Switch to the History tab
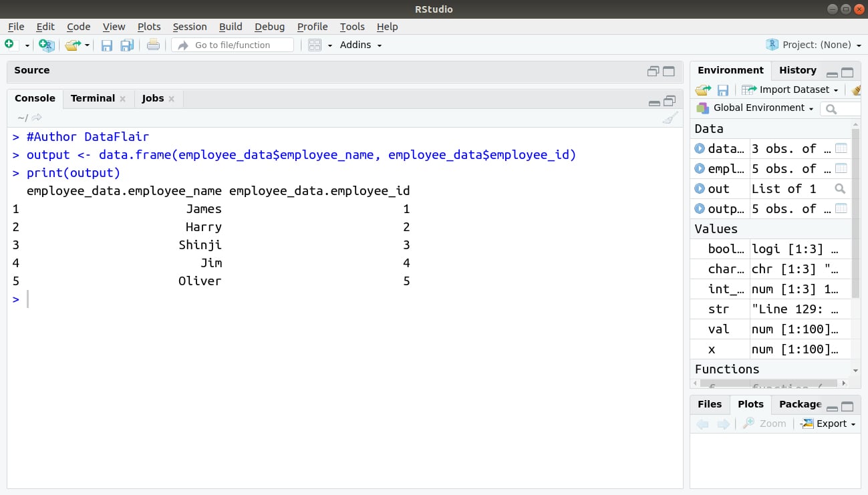Image resolution: width=868 pixels, height=495 pixels. coord(798,70)
